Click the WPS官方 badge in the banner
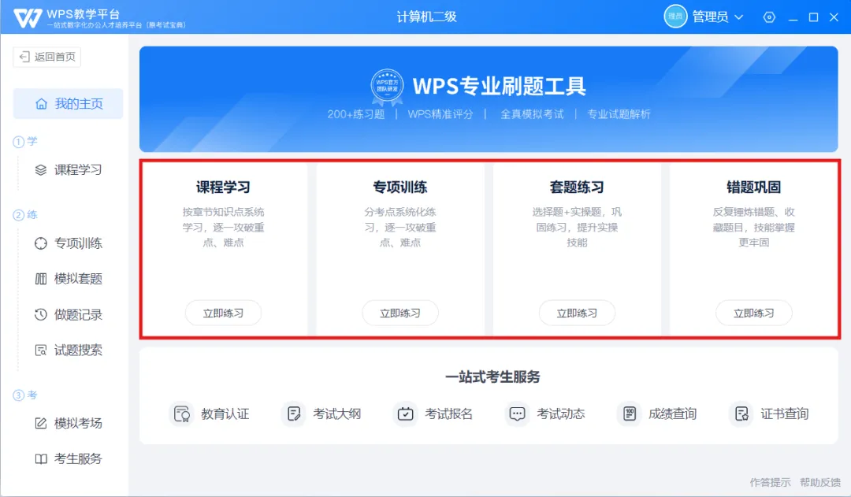This screenshot has height=497, width=851. pyautogui.click(x=387, y=87)
